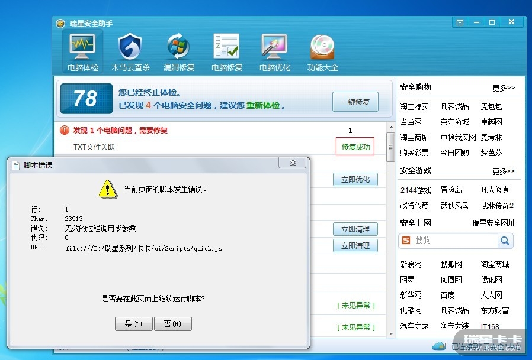Screen dimensions: 532x360
Task: Click the 一键修复 button
Action: point(355,102)
